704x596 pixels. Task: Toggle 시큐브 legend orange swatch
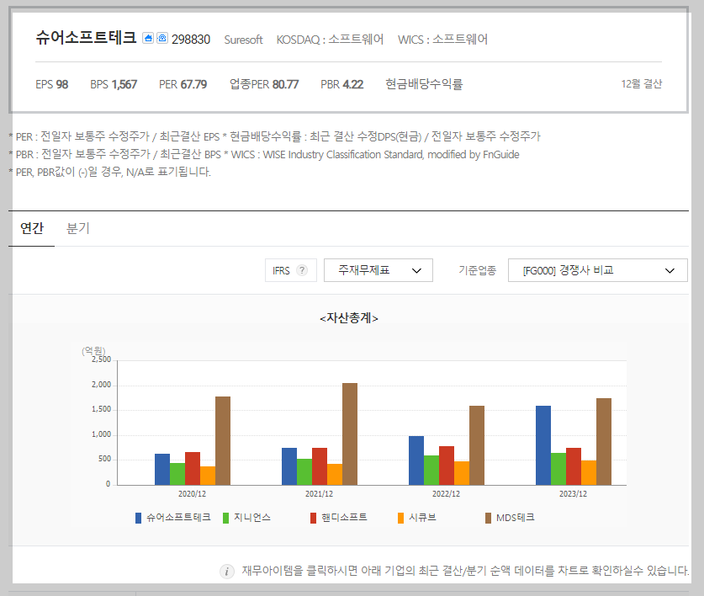[401, 518]
